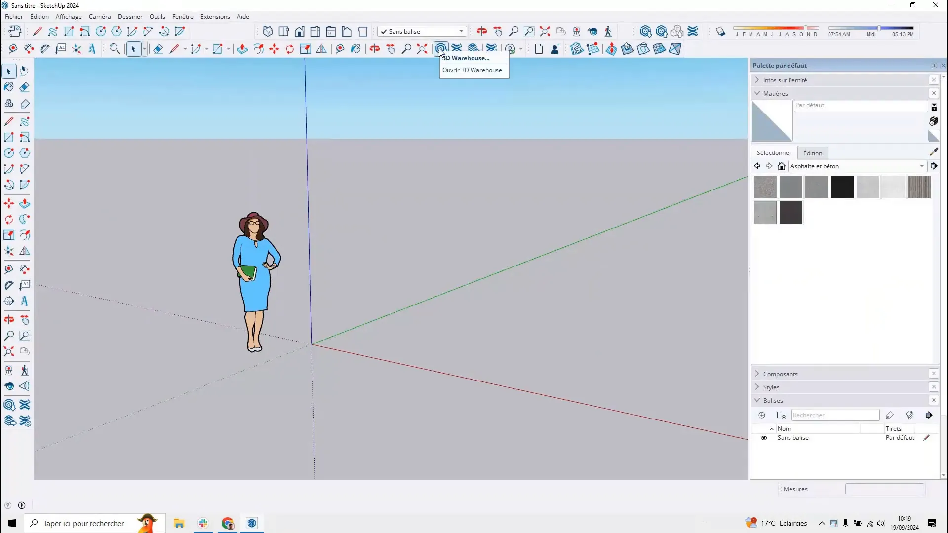Click the Share Model warehouse icon
Screen dimensions: 948x533
pyautogui.click(x=661, y=31)
